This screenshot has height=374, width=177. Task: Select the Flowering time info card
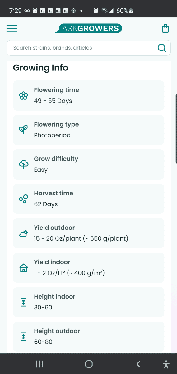pos(89,95)
